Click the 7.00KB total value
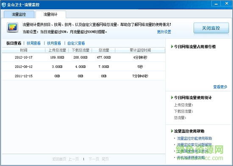This screenshot has height=166, width=233. [x=104, y=67]
